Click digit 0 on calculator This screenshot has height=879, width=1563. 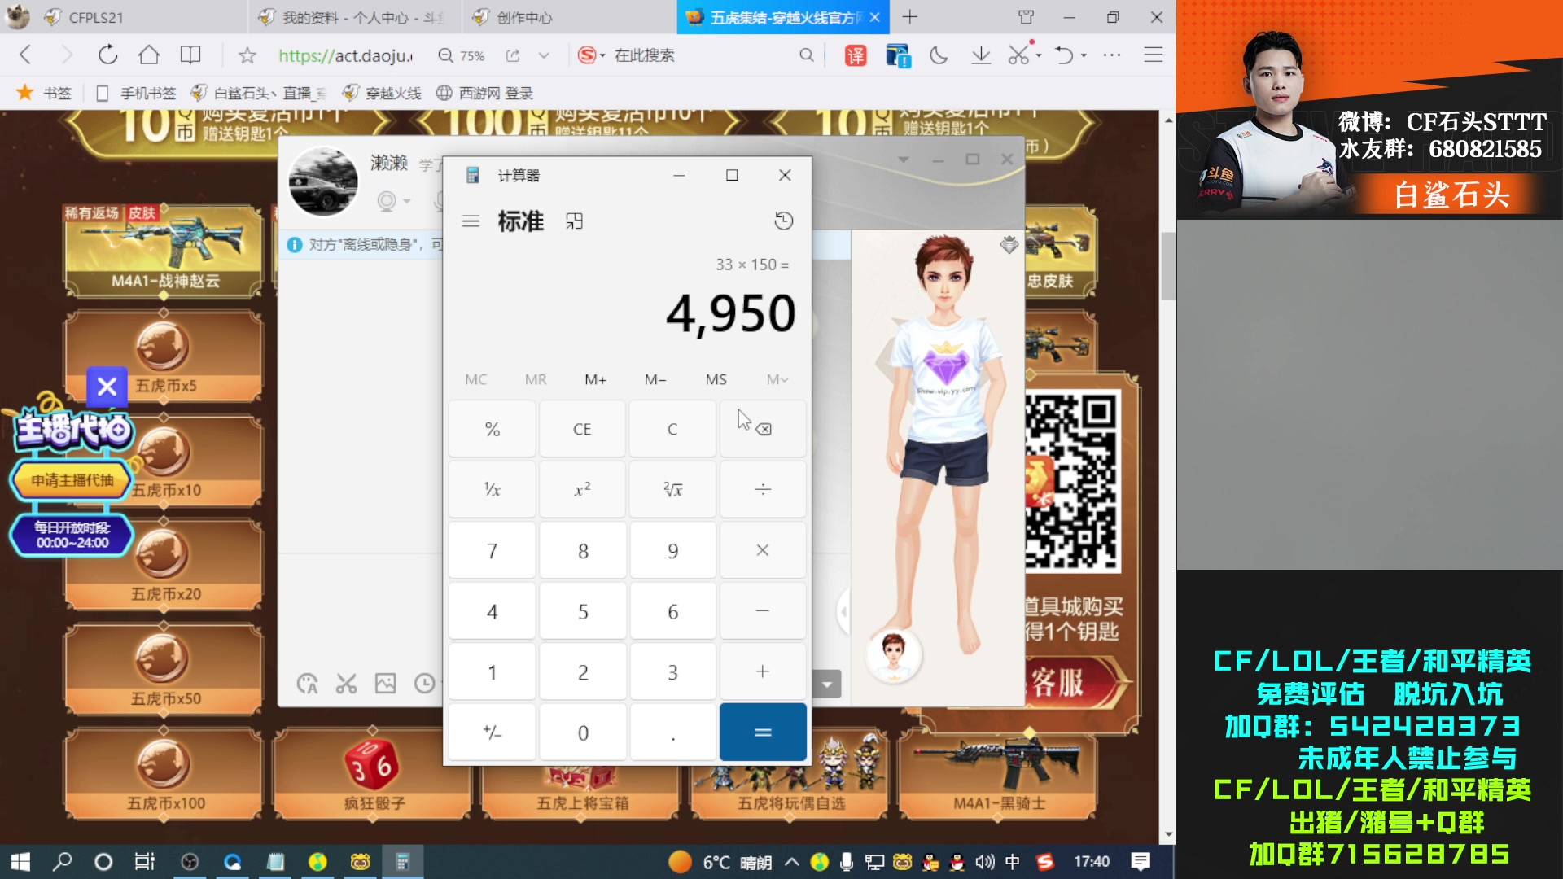click(582, 732)
